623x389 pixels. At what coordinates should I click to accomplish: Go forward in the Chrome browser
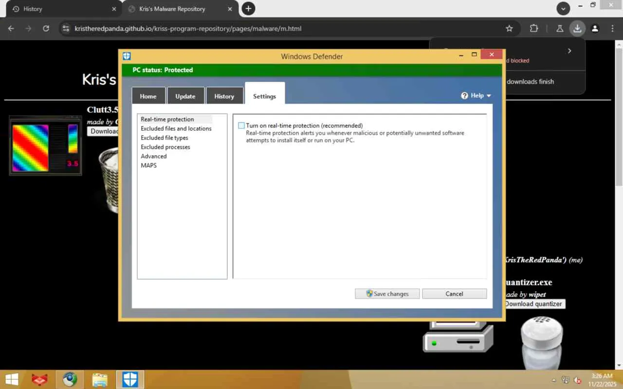click(x=28, y=29)
